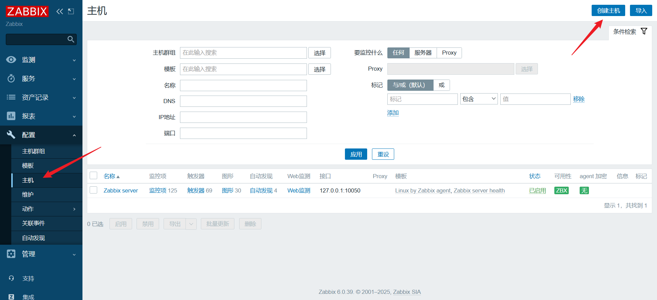Click the Zabbix logo in the sidebar
657x300 pixels.
tap(27, 11)
